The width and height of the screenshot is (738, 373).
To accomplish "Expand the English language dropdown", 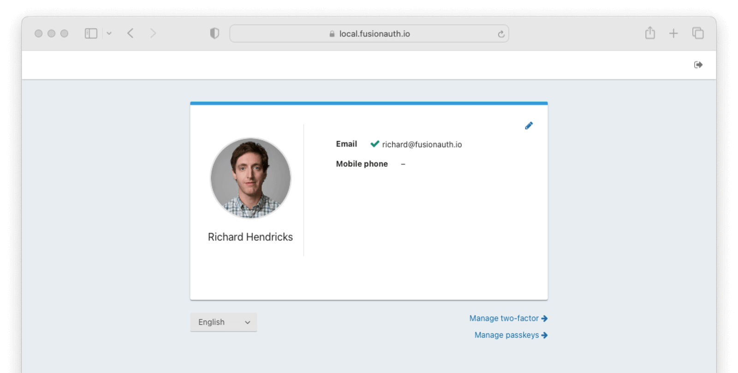I will pos(224,322).
